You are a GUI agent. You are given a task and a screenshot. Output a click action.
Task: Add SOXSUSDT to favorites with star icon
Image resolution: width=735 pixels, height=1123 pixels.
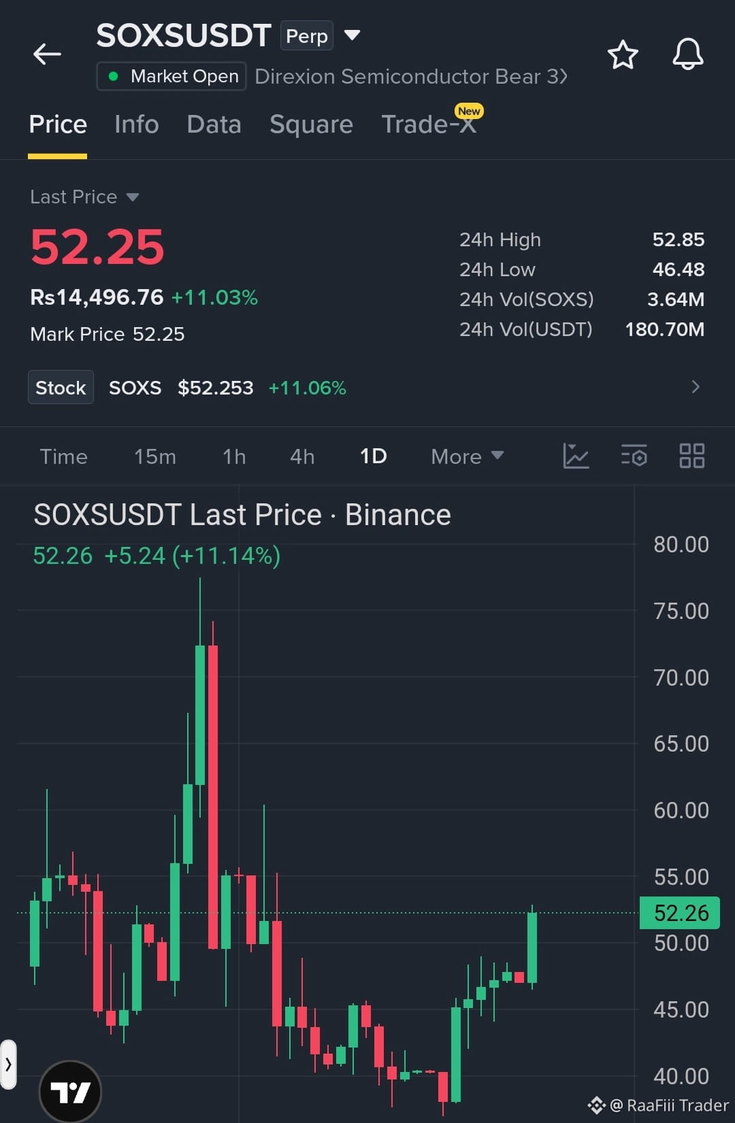tap(623, 54)
